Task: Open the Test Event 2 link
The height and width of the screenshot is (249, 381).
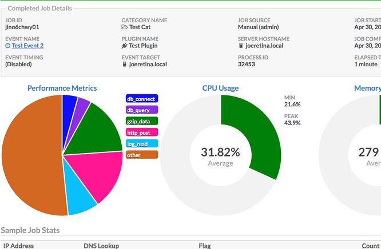Action: click(x=27, y=46)
